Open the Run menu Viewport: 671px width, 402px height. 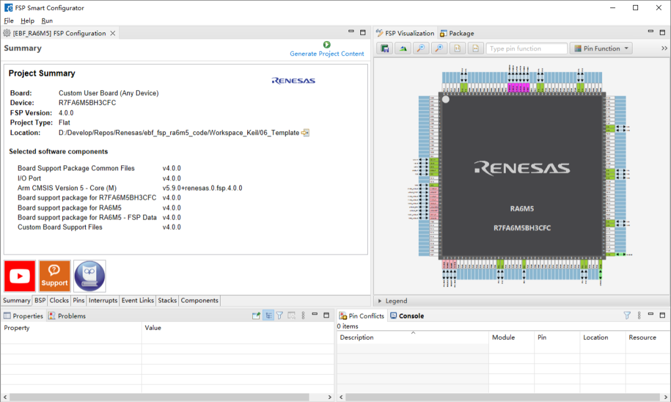pos(47,21)
